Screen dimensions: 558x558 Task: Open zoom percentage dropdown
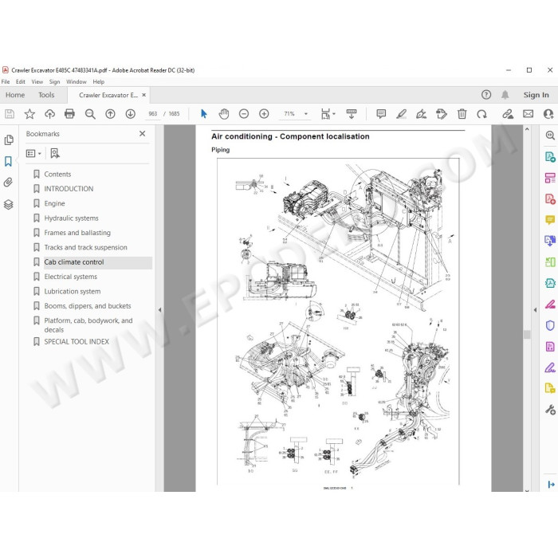305,114
